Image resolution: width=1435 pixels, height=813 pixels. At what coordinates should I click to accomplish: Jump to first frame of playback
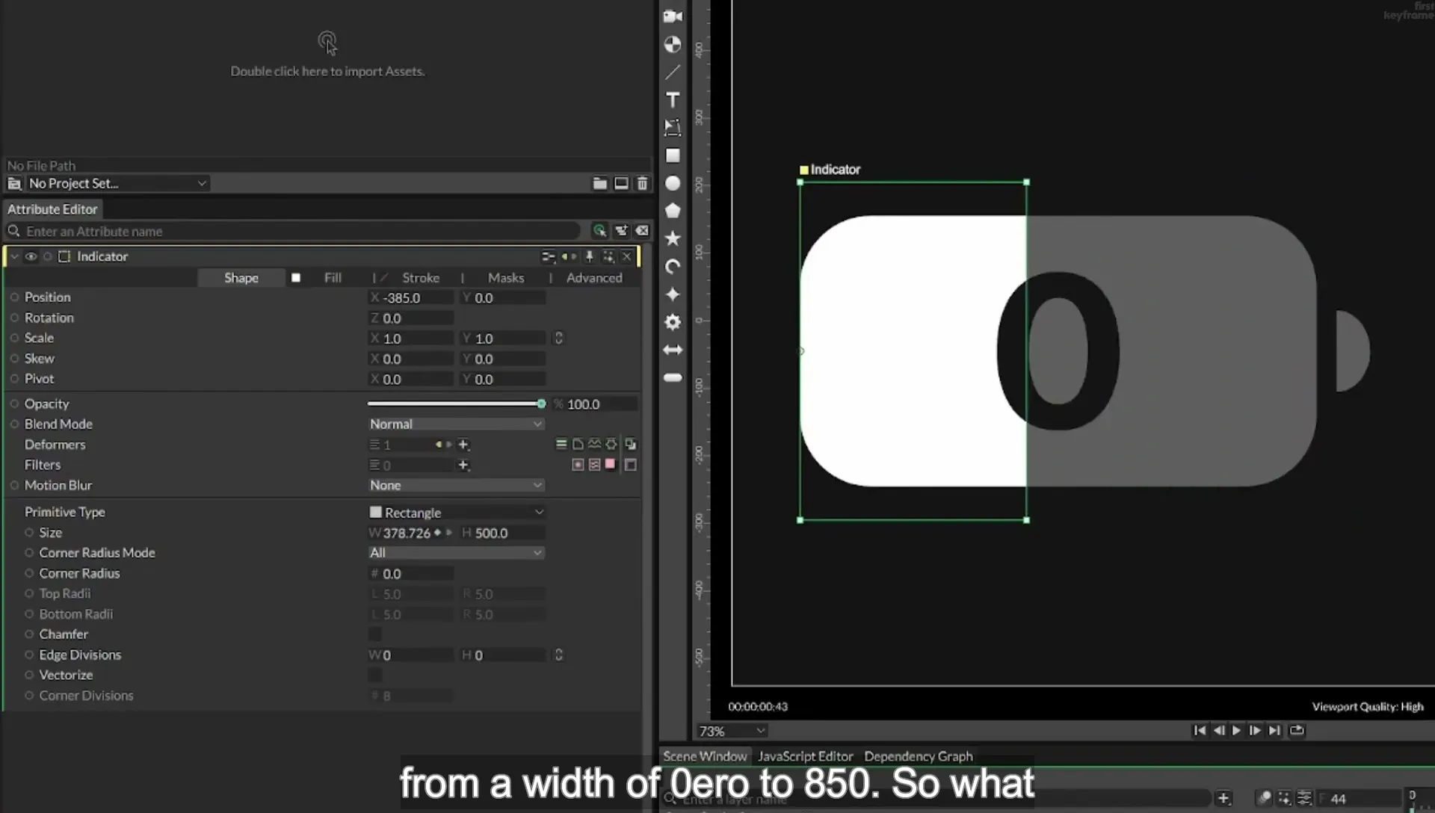pyautogui.click(x=1199, y=730)
